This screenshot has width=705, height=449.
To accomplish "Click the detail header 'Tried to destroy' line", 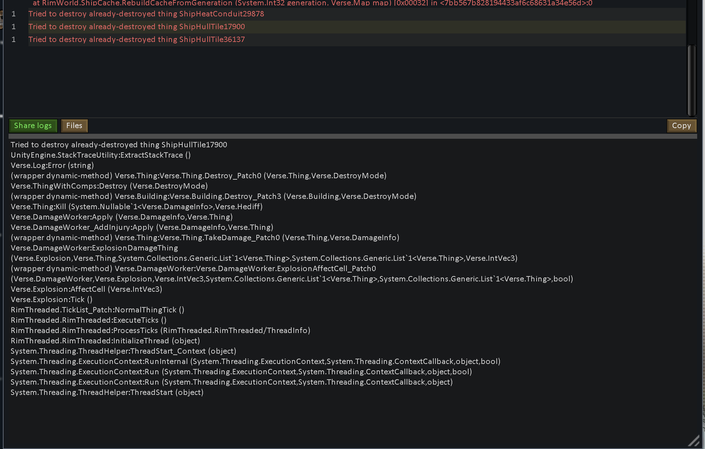I will pos(119,145).
